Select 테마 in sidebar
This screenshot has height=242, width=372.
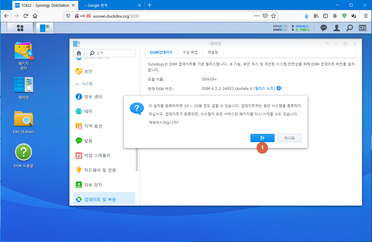pyautogui.click(x=104, y=111)
